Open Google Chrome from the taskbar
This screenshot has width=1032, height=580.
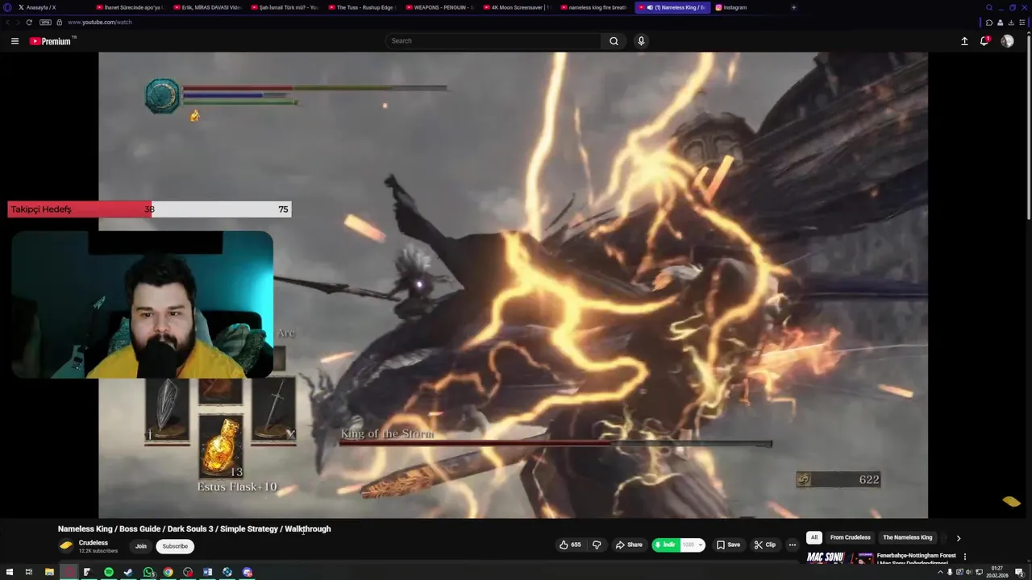168,572
